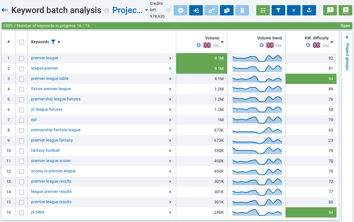Select the checkbox for epl keyword

point(22,120)
